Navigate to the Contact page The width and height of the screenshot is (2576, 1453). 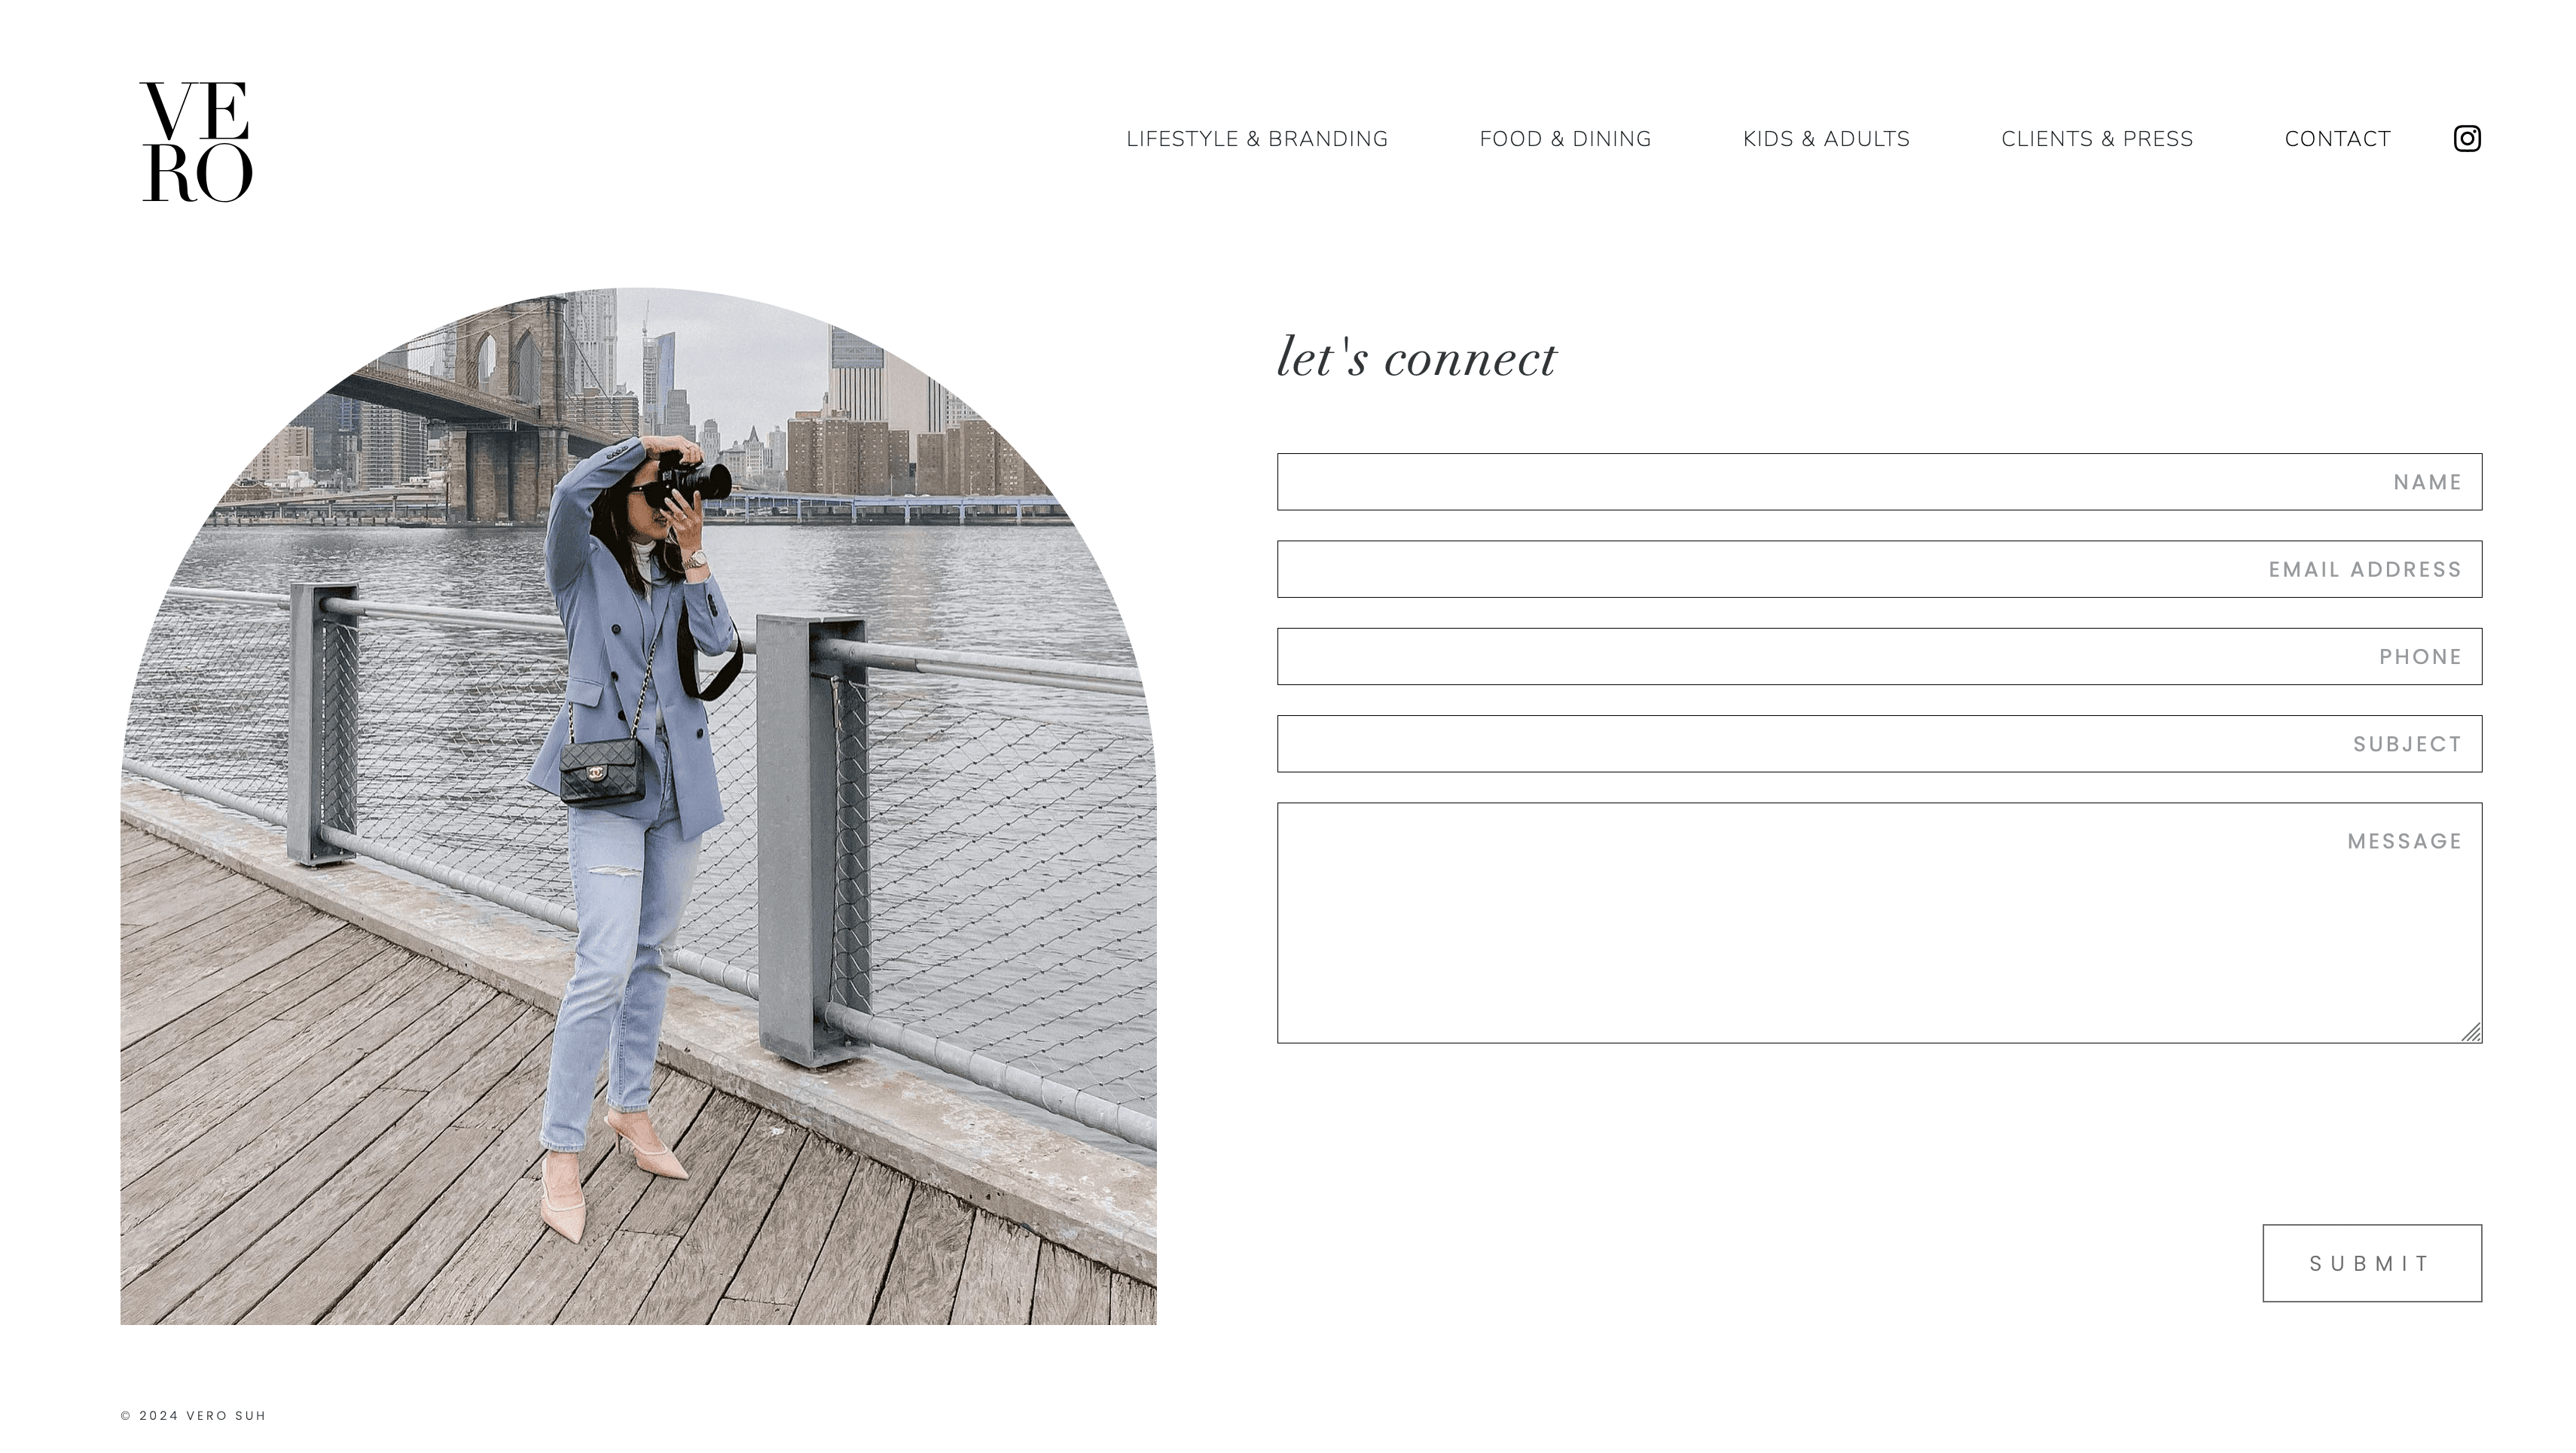[x=2337, y=139]
